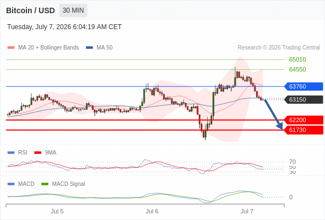Click the date line 'Tuesday, July 7, 2026 6:04:19 AM CET'
Image resolution: width=325 pixels, height=220 pixels.
64,27
